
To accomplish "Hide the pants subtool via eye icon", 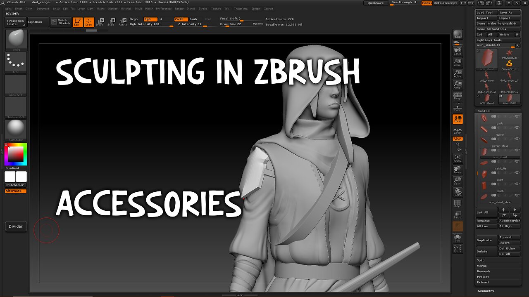I will click(x=517, y=117).
